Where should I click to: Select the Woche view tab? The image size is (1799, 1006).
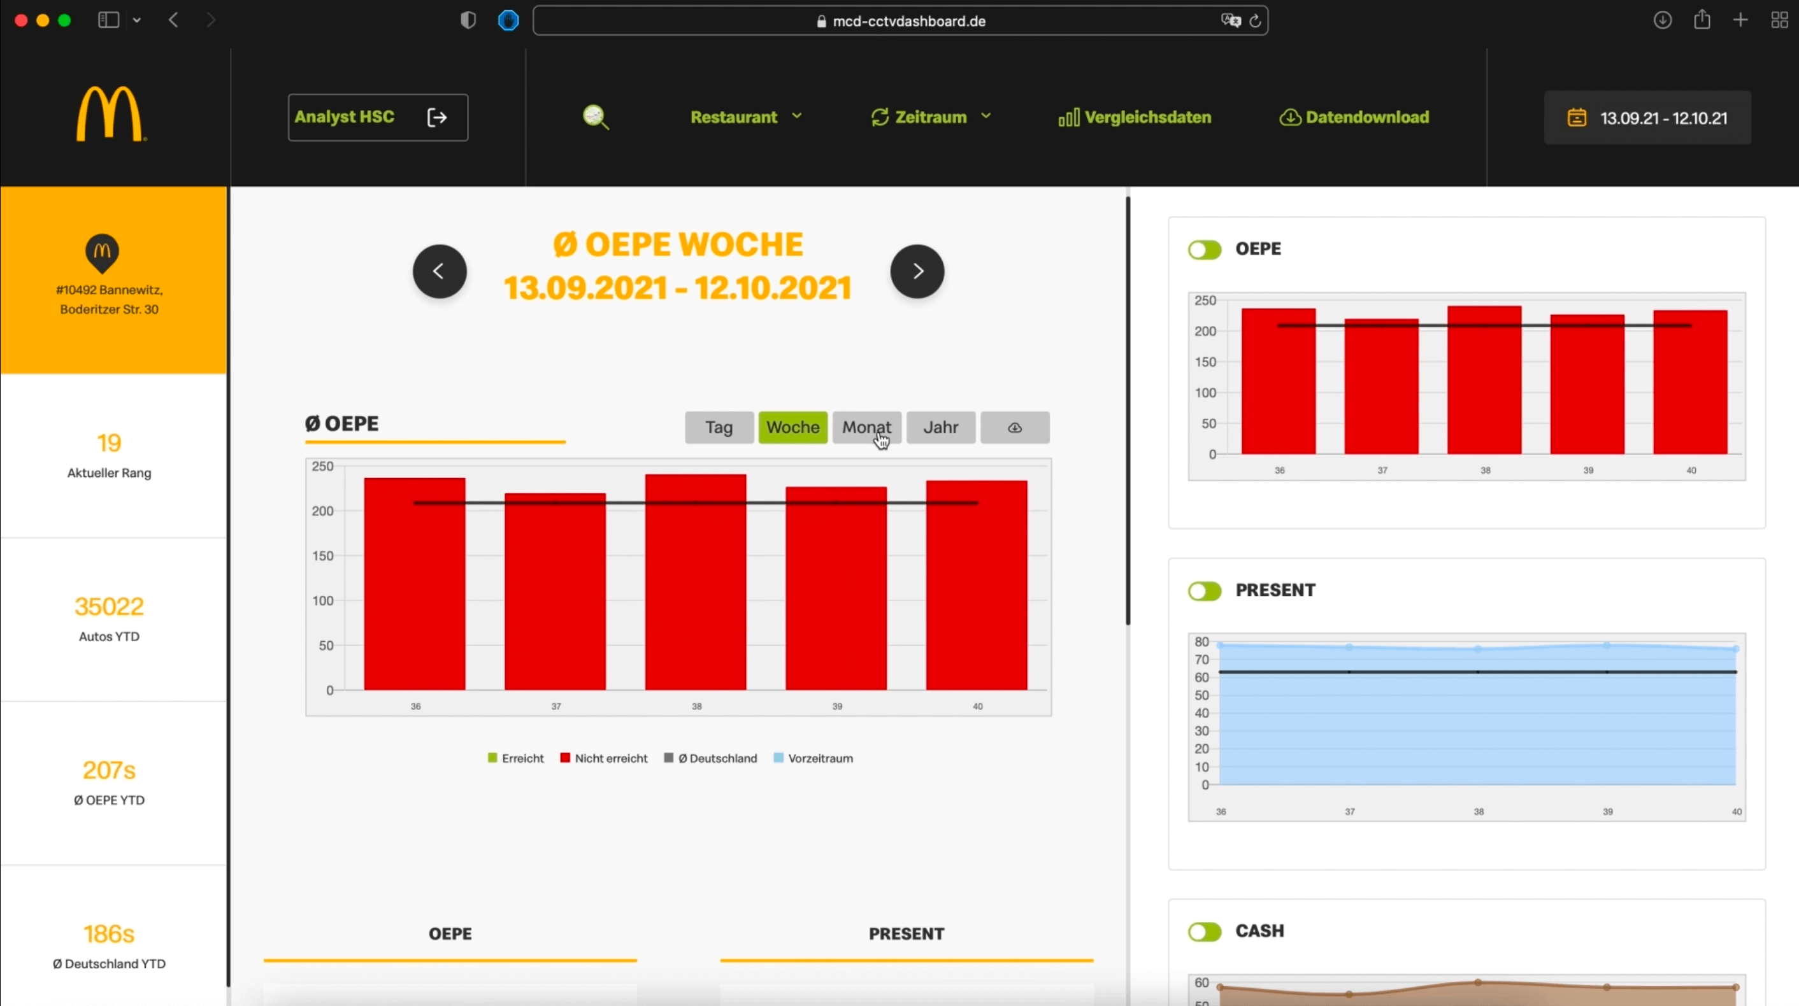pyautogui.click(x=792, y=427)
